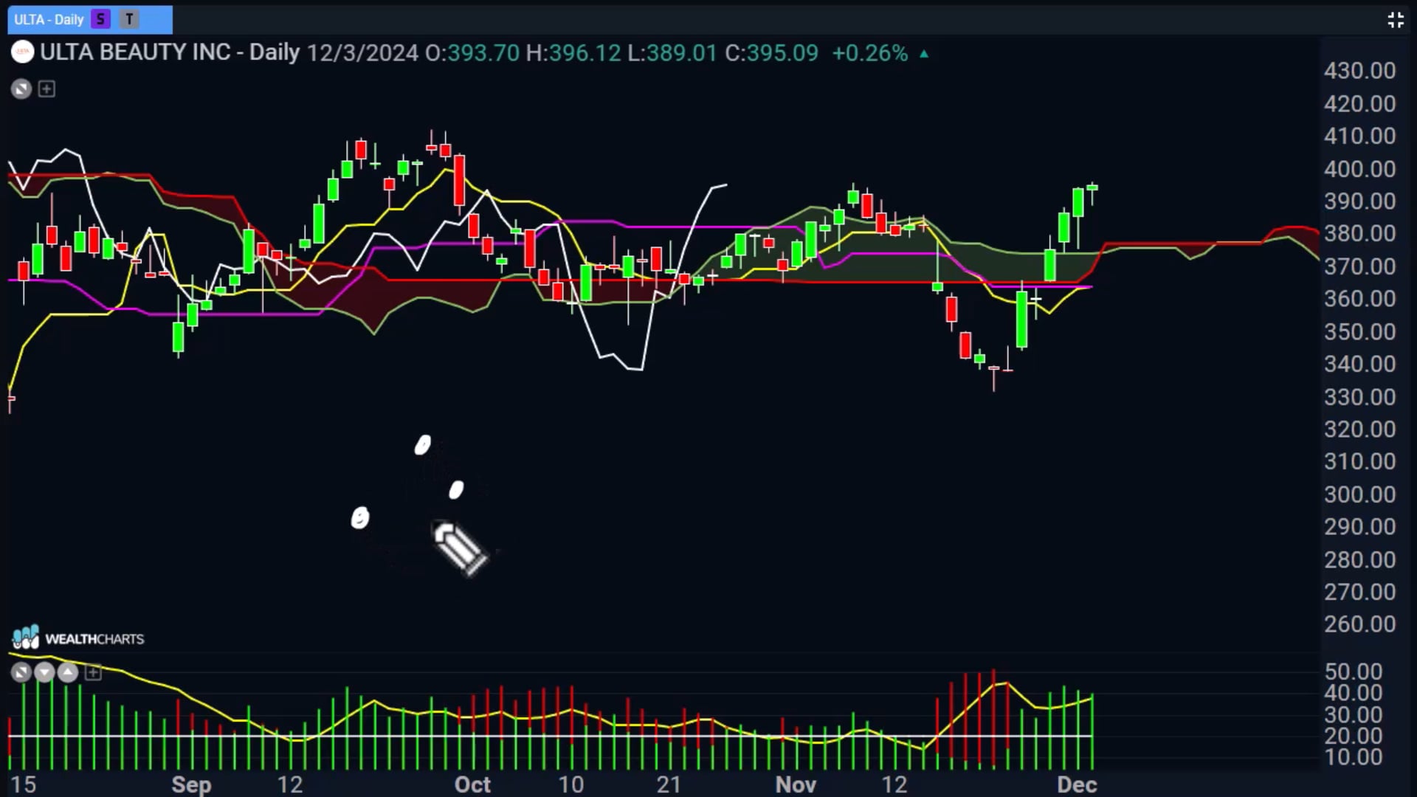Click the Dec label on the time axis
1417x797 pixels.
click(1077, 784)
